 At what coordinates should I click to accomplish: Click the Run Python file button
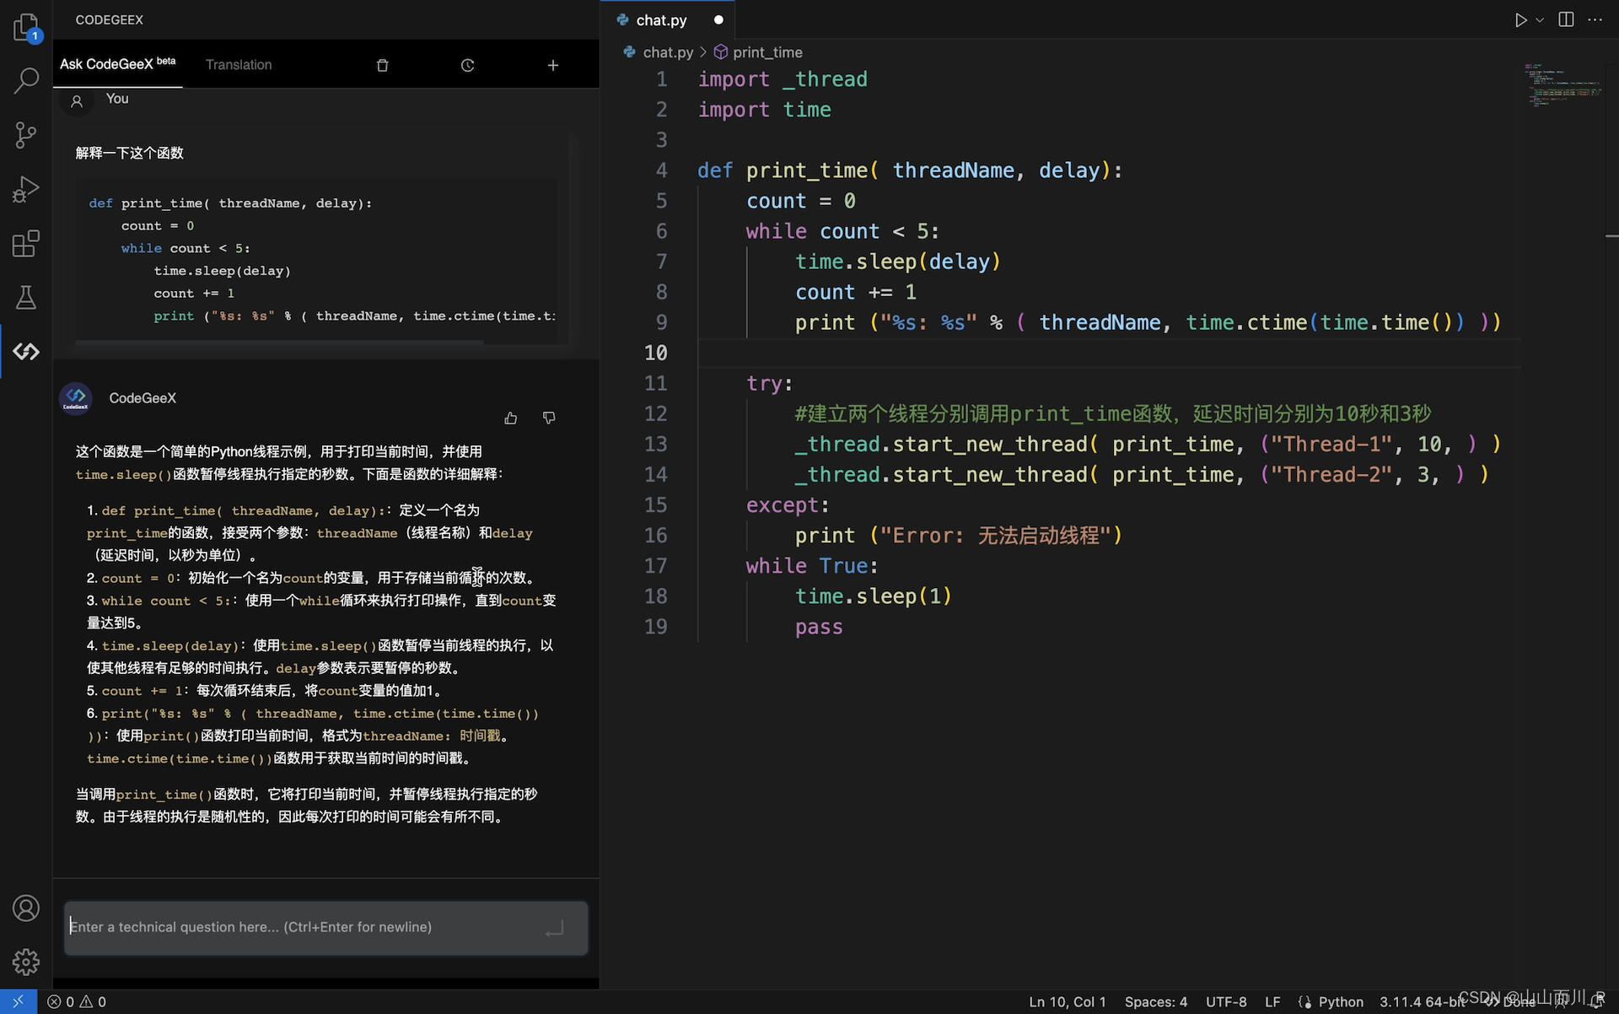tap(1521, 20)
